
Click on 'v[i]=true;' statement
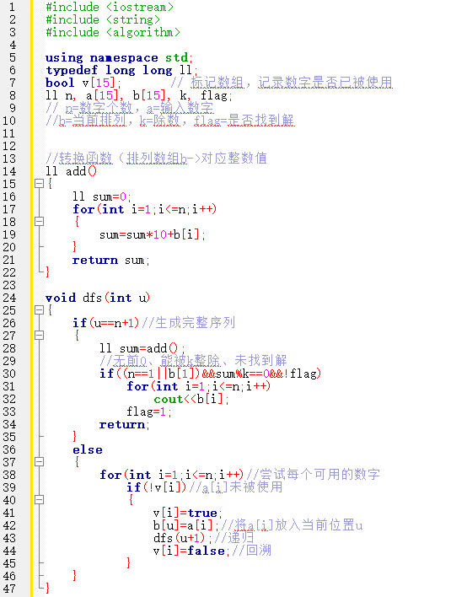(x=188, y=513)
